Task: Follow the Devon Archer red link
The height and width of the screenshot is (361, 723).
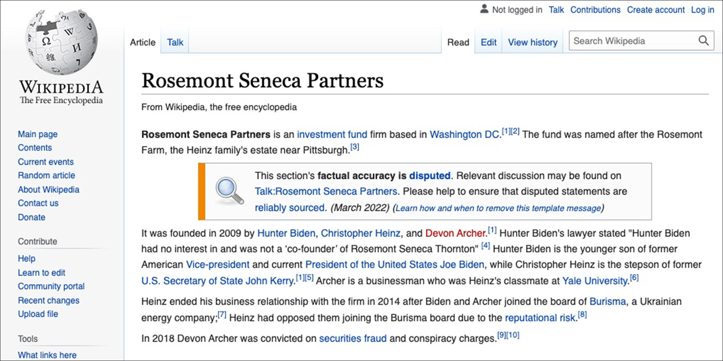Action: click(455, 233)
